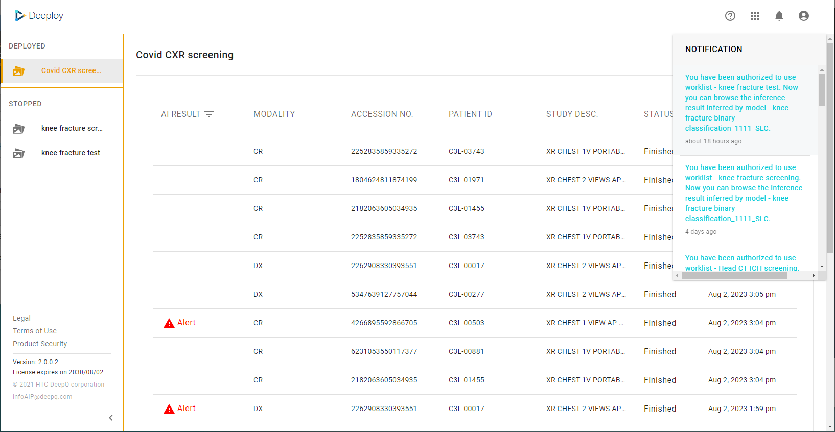835x432 pixels.
Task: Click the knee fracture test worklist icon
Action: coord(19,153)
